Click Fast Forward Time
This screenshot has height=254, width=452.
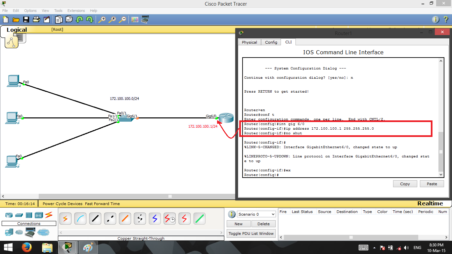103,204
